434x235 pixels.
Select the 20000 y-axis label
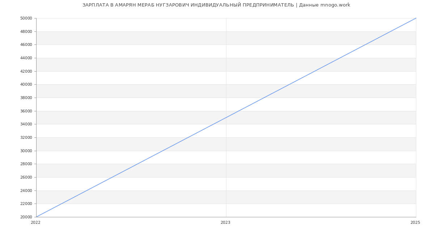point(26,217)
